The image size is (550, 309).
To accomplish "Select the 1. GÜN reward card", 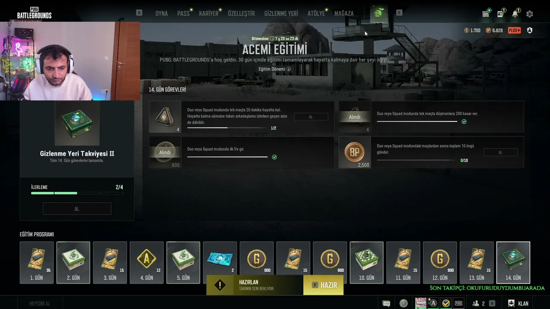I will tap(37, 263).
